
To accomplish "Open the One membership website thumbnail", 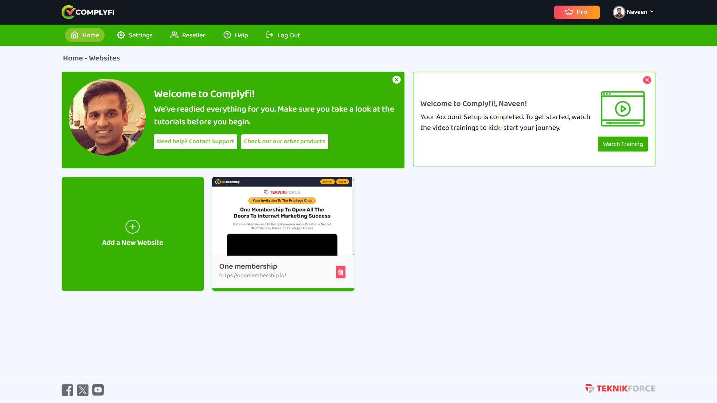I will tap(282, 216).
